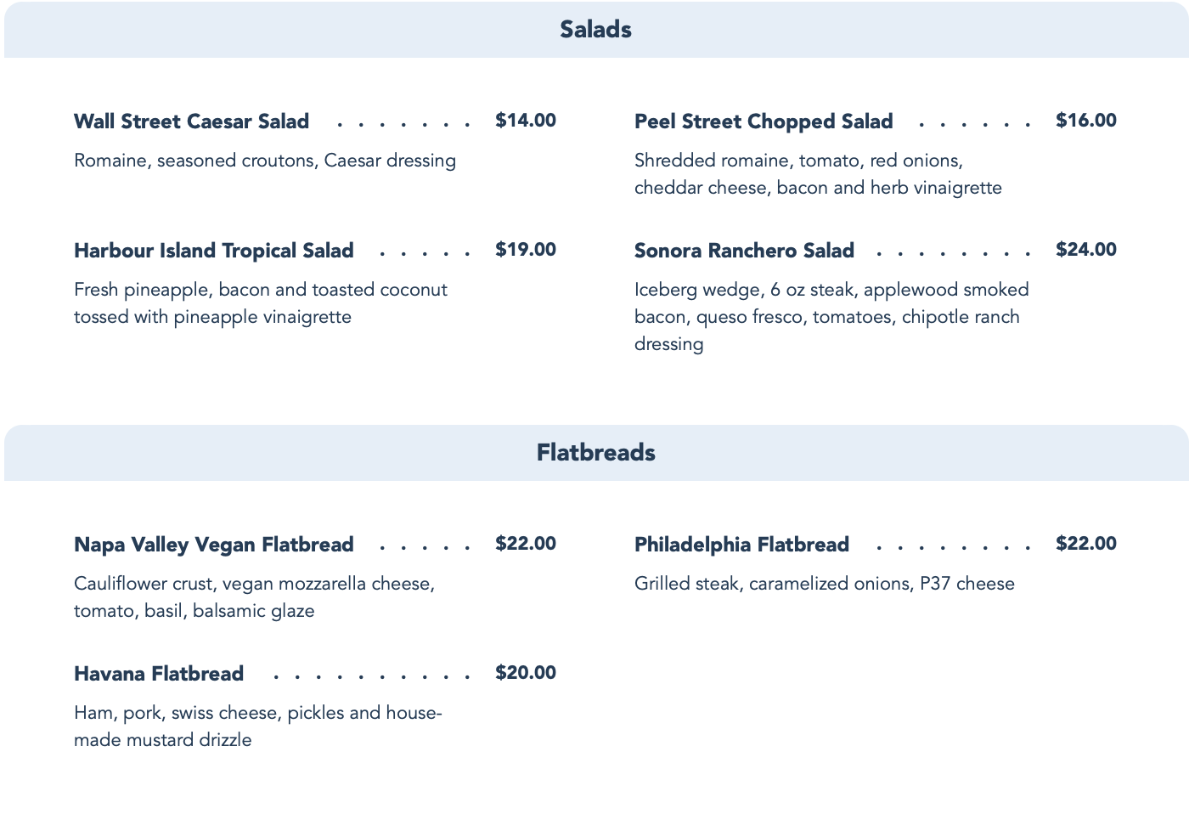Select the $19.00 tropical salad price
Viewport: 1189px width, 814px height.
coord(526,250)
